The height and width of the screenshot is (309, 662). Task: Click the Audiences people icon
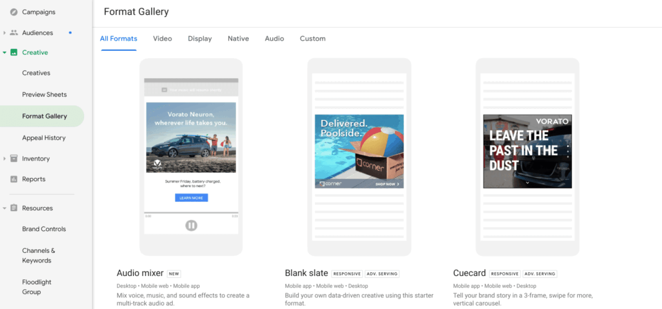14,33
